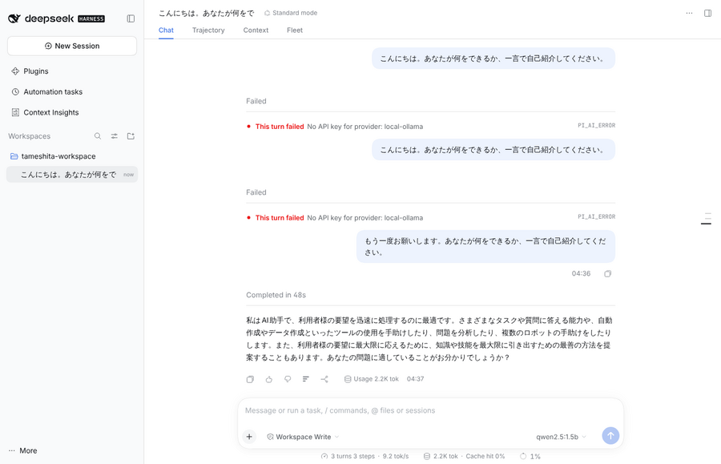
Task: Copy the assistant response
Action: tap(250, 379)
